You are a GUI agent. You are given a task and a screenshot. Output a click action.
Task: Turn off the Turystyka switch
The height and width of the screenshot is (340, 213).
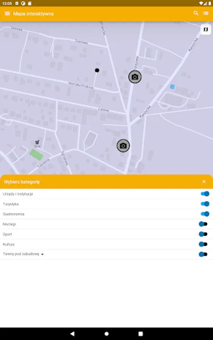pos(205,204)
